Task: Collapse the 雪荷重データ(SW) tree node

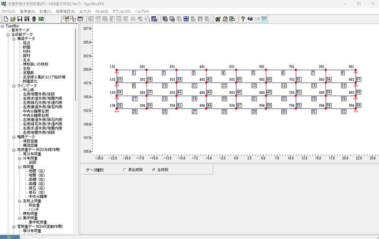Action: [14, 227]
